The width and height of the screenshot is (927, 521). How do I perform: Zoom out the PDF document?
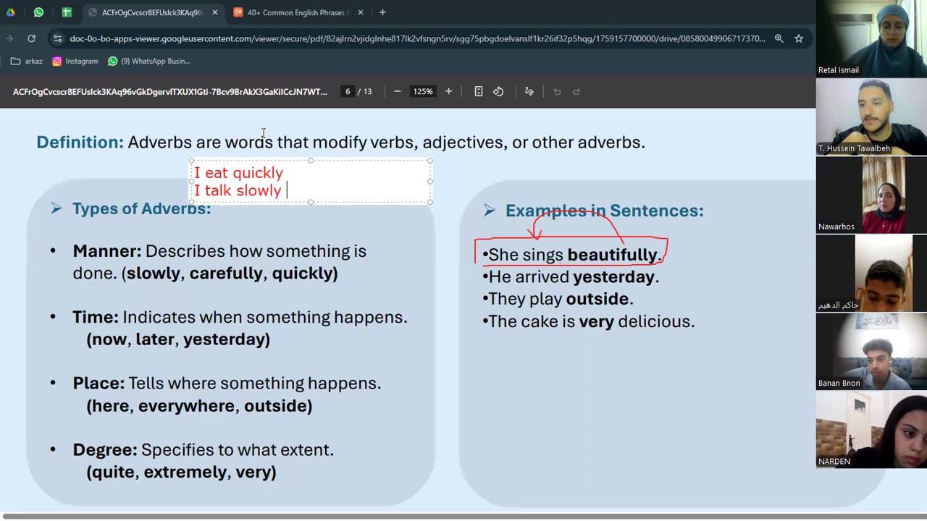(397, 92)
